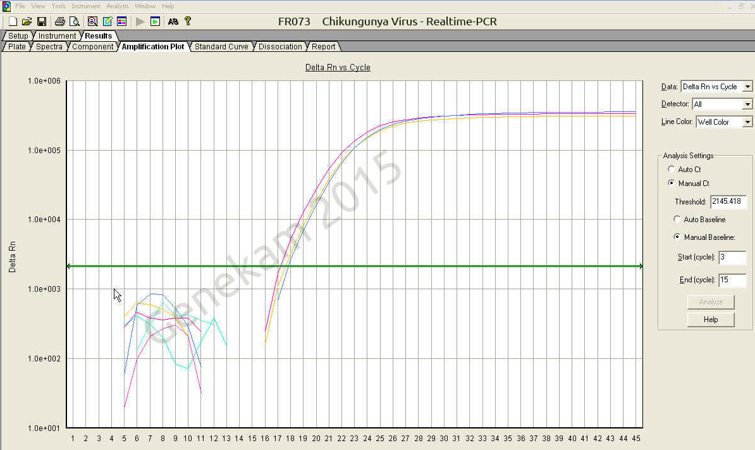Viewport: 755px width, 450px height.
Task: Switch to the Standard Curve tab
Action: (x=221, y=47)
